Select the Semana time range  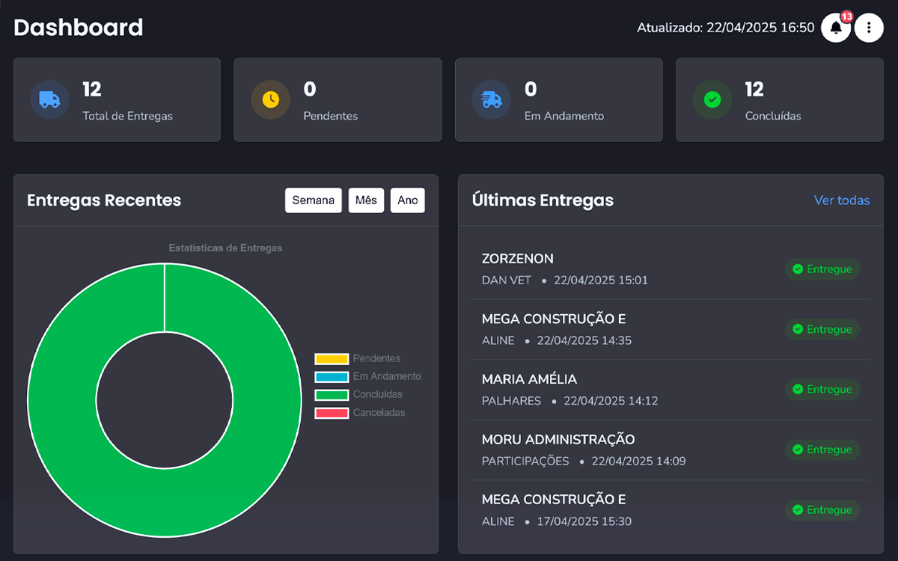coord(313,200)
